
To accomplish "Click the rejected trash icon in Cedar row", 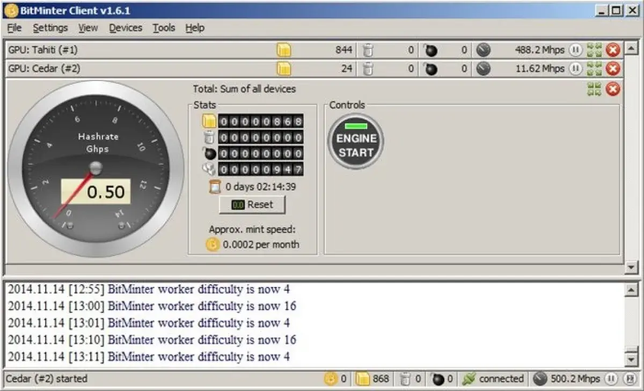I will pyautogui.click(x=368, y=69).
